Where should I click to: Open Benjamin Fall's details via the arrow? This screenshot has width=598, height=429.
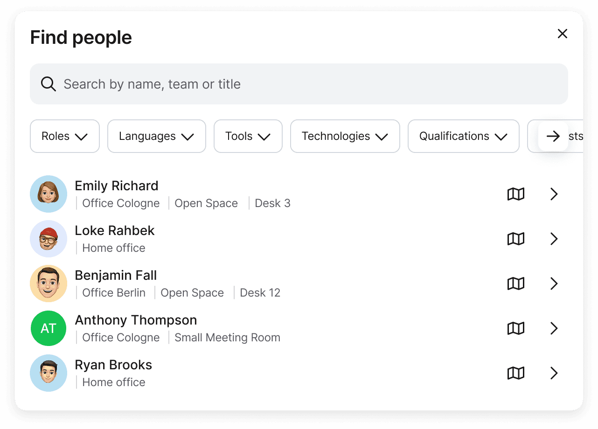554,284
